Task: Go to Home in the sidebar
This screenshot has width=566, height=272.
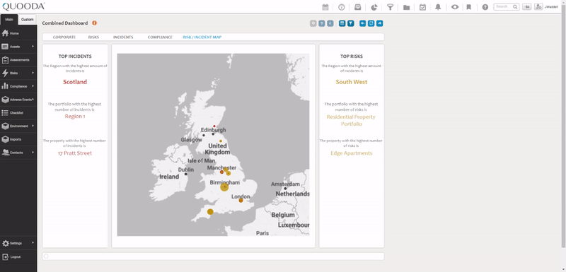Action: pyautogui.click(x=18, y=33)
